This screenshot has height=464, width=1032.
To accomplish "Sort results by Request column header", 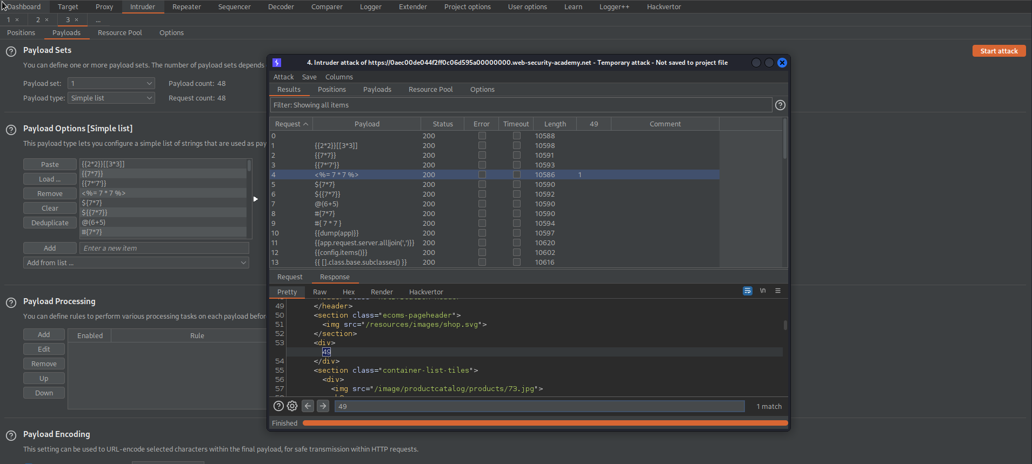I will coord(291,124).
